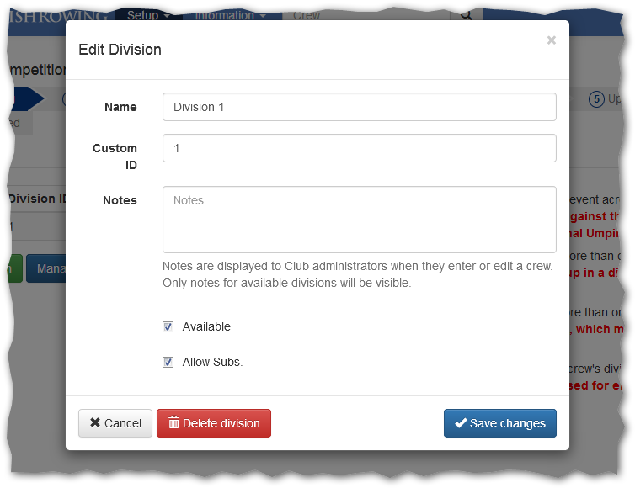635x488 pixels.
Task: Click the Available checkbox label text
Action: pos(206,326)
